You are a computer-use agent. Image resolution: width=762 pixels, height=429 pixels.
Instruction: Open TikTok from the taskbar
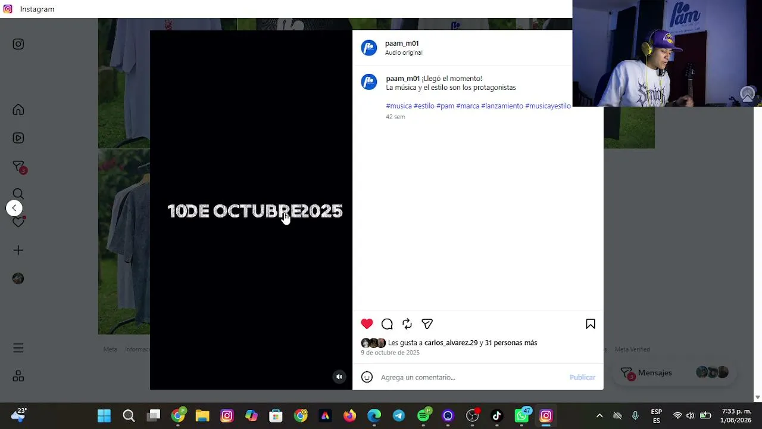tap(497, 416)
